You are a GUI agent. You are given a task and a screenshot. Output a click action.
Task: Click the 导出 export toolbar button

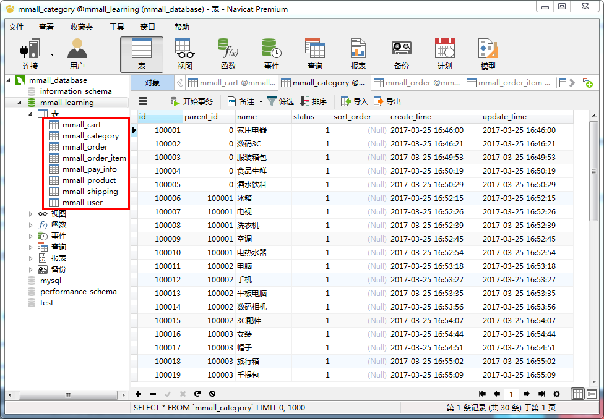(387, 101)
